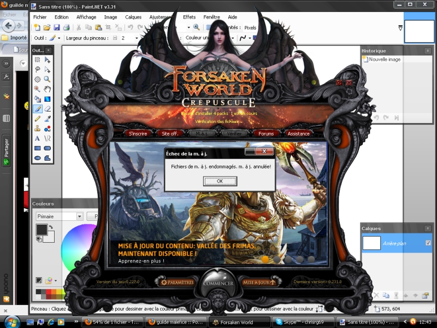Open the Calques menu
Viewport: 437px width, 328px height.
pos(133,17)
